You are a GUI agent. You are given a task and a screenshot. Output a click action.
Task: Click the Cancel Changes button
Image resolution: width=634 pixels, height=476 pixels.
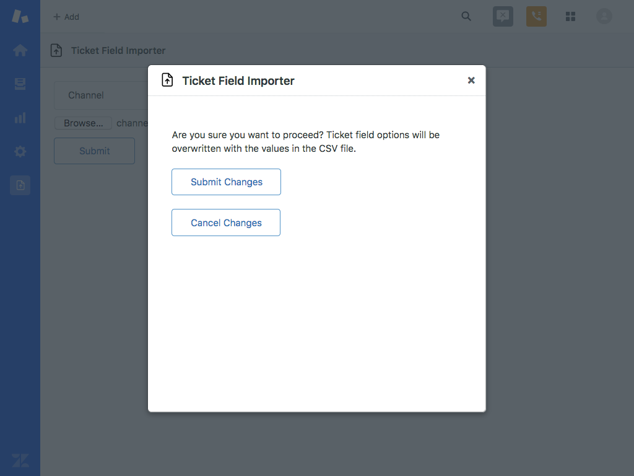click(x=225, y=223)
